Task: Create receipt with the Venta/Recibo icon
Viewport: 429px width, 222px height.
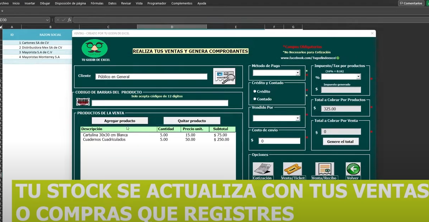Action: (324, 170)
